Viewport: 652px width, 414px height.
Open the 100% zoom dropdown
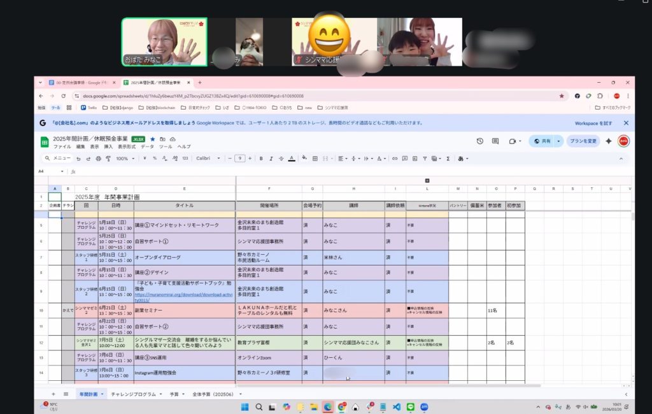(125, 159)
